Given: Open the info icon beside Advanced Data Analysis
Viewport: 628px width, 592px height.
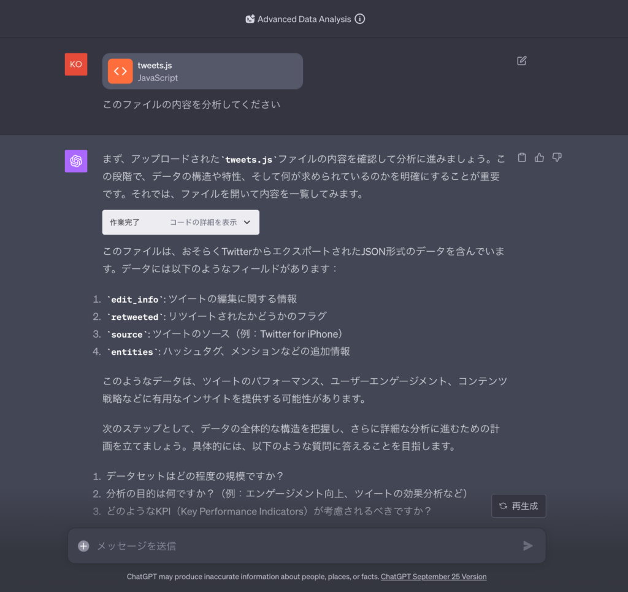Looking at the screenshot, I should pyautogui.click(x=360, y=19).
